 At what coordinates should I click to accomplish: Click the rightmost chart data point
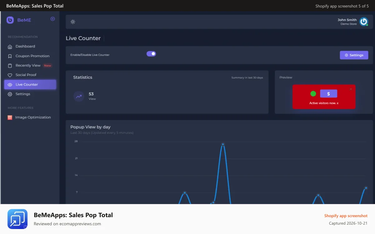coord(366,188)
